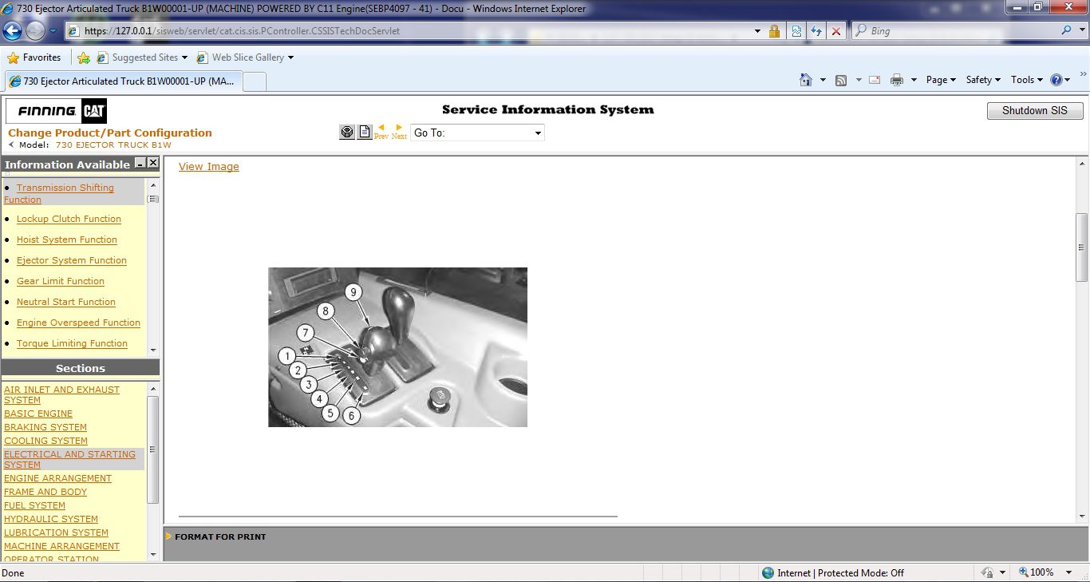Open ENGINE ARRANGEMENT section link
The image size is (1090, 582).
coord(57,478)
